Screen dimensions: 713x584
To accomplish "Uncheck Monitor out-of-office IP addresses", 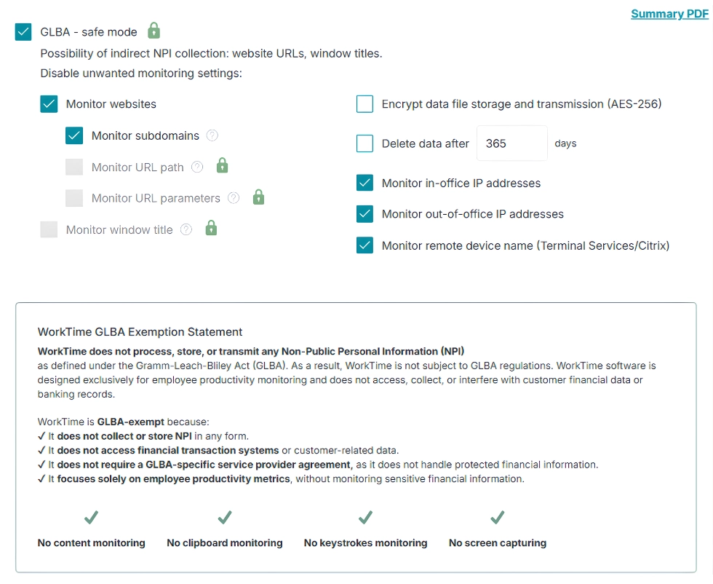I will point(365,214).
